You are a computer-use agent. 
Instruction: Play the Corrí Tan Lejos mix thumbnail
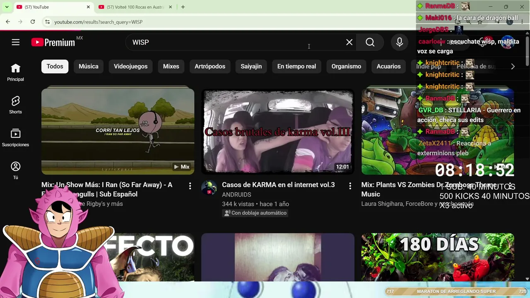point(118,130)
